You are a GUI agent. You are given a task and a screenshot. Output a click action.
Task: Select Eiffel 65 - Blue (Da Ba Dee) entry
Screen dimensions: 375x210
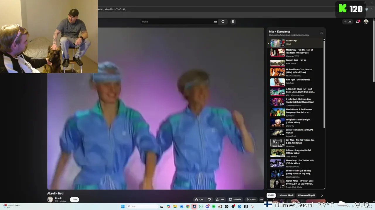click(295, 174)
